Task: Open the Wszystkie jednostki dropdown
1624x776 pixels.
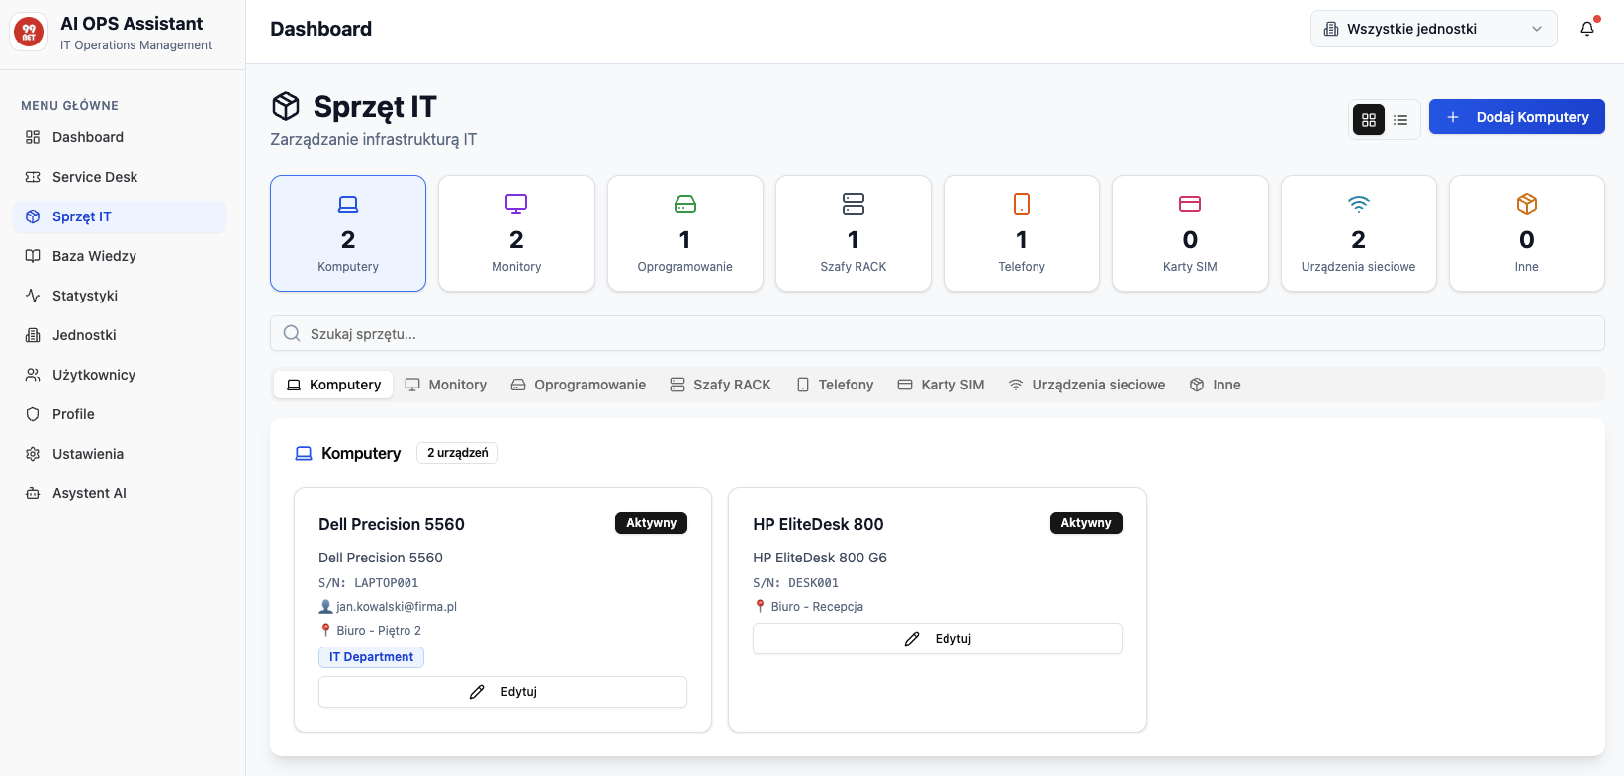Action: (1433, 29)
